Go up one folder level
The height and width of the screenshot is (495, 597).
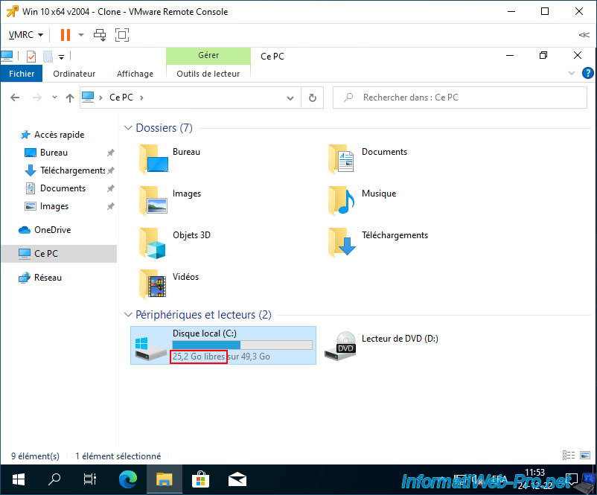[69, 98]
